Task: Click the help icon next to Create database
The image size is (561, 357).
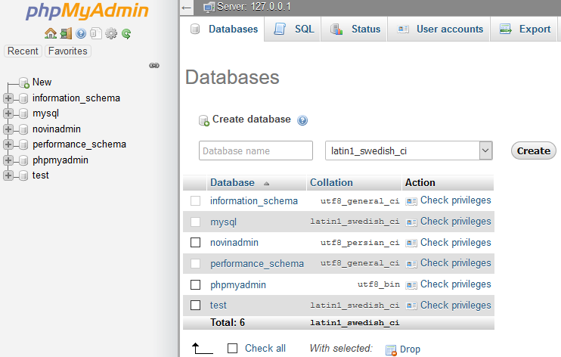Action: (302, 120)
